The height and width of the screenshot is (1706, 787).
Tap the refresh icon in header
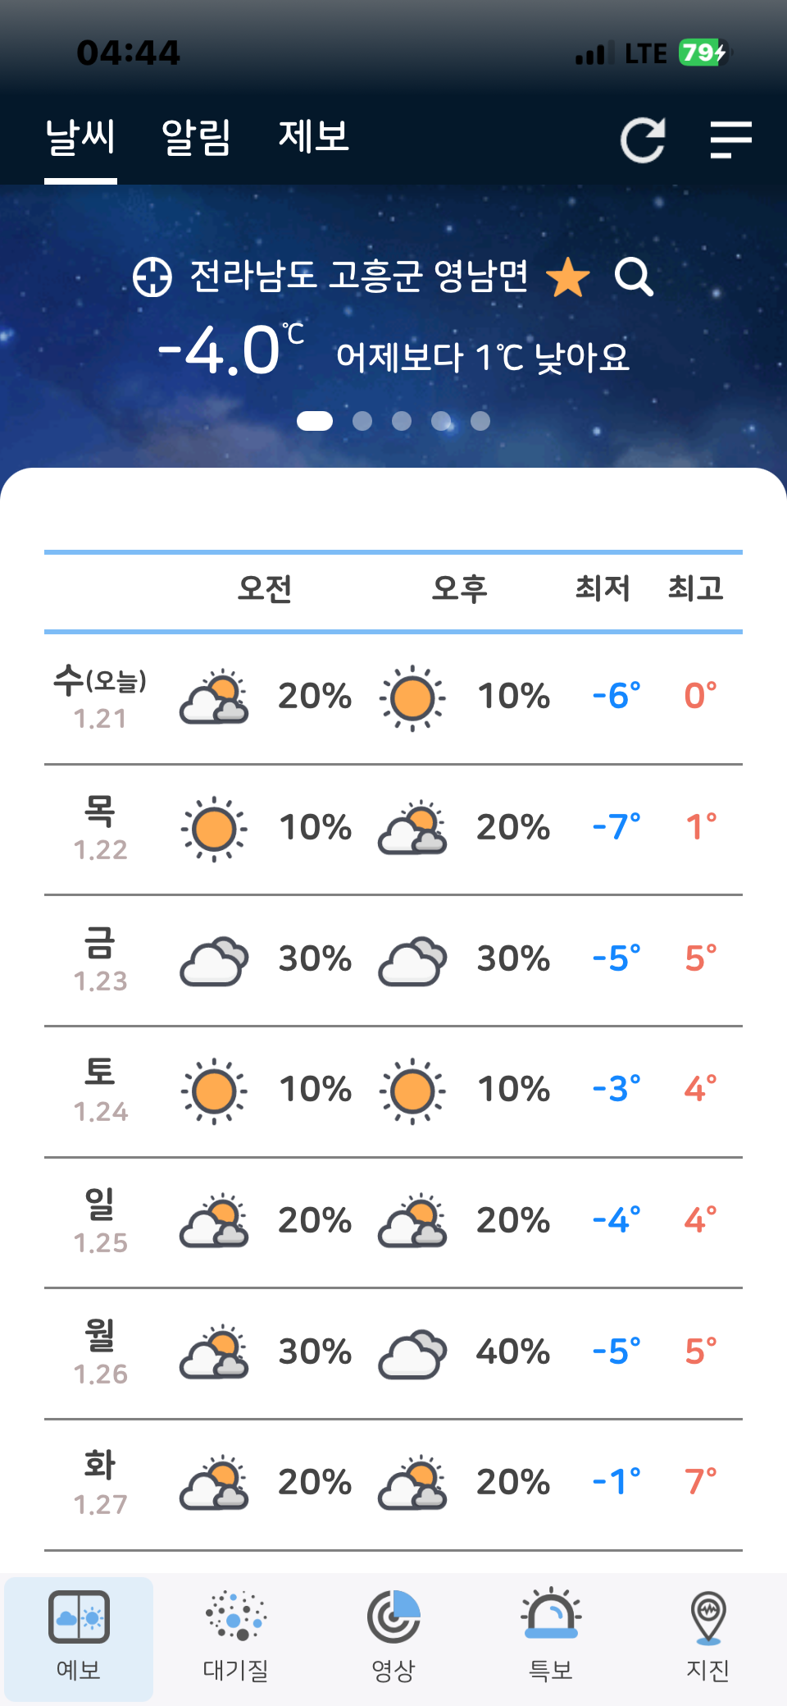[642, 140]
